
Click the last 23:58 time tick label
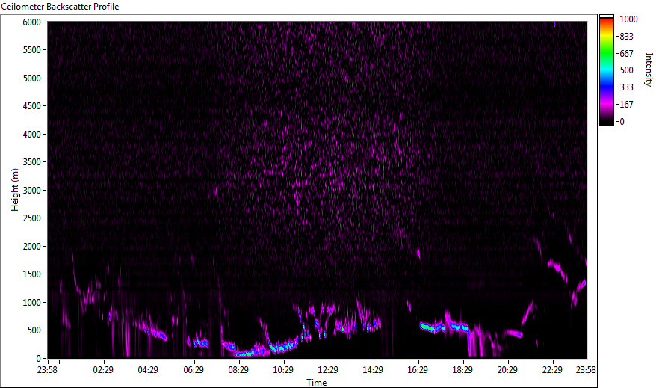tap(586, 370)
